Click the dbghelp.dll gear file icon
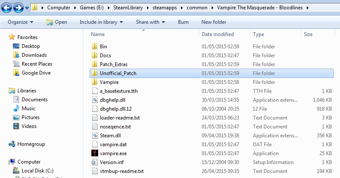Viewport: 340px width, 178px height. coord(95,100)
